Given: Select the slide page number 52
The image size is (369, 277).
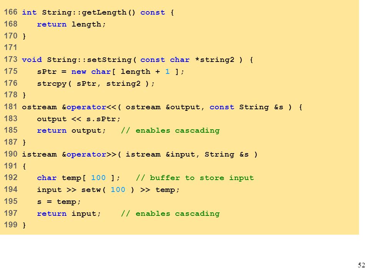Looking at the screenshot, I should pos(361,265).
